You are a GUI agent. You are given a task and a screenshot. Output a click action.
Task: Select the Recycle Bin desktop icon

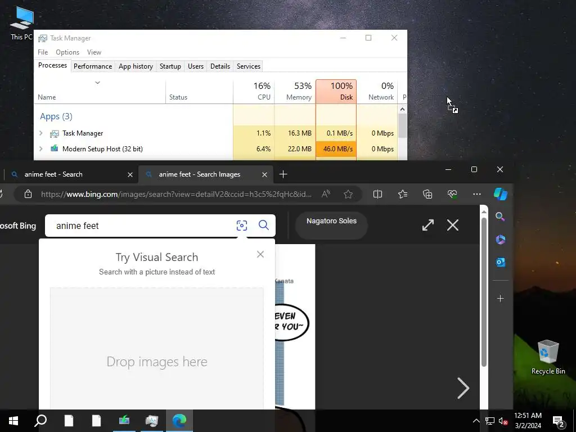pyautogui.click(x=548, y=357)
